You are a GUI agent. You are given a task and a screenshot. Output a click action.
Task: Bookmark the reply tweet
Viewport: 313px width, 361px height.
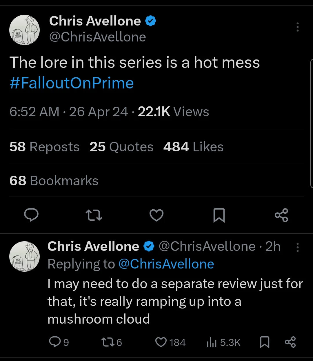[265, 342]
